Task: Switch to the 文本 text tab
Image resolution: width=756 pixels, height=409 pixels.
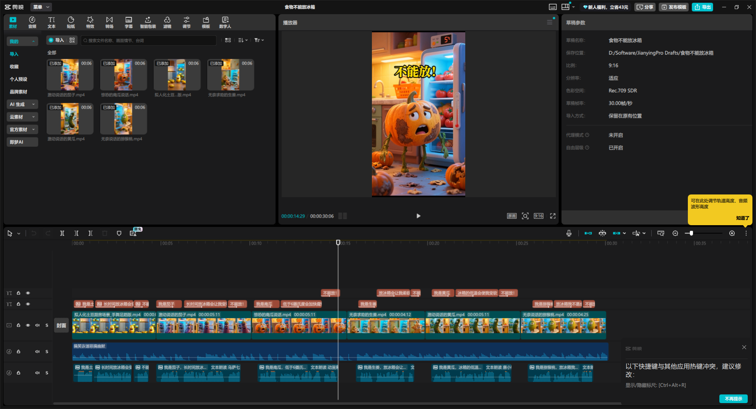Action: coord(52,22)
